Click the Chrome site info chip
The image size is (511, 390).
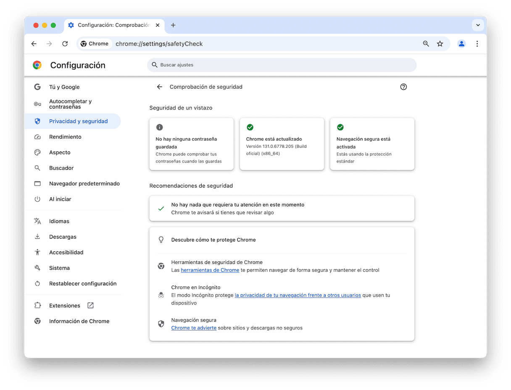pos(95,44)
